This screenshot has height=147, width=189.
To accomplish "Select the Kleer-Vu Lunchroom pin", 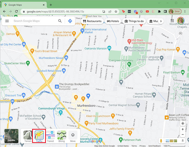I will pyautogui.click(x=113, y=116).
